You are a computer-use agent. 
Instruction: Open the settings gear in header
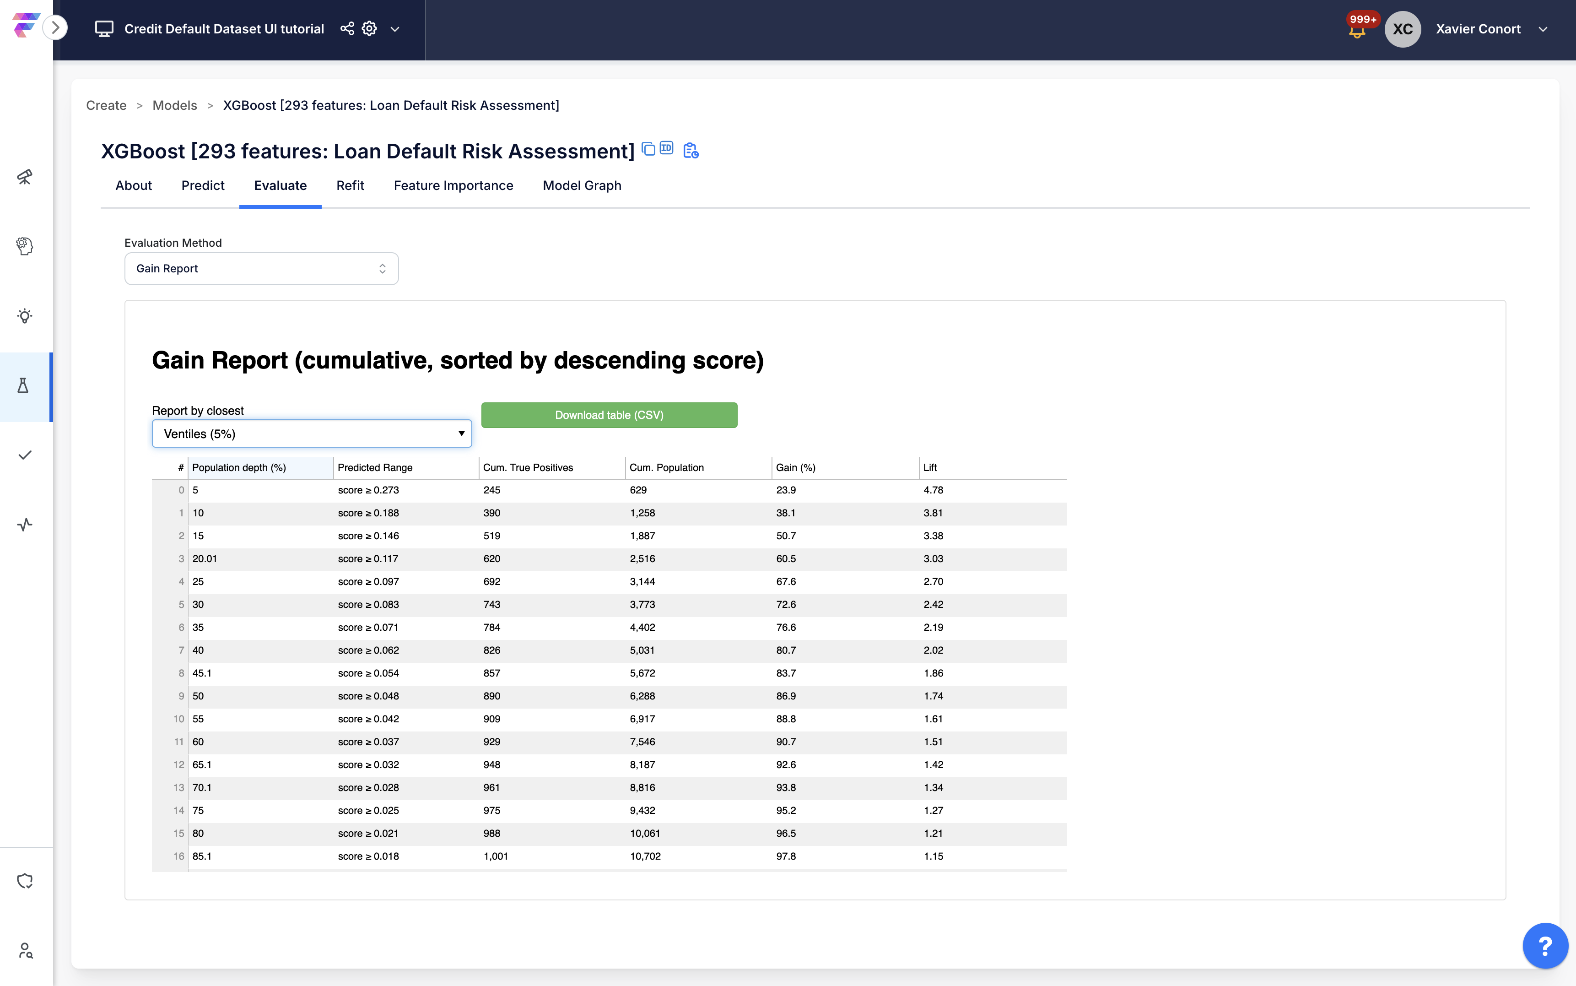pos(370,29)
